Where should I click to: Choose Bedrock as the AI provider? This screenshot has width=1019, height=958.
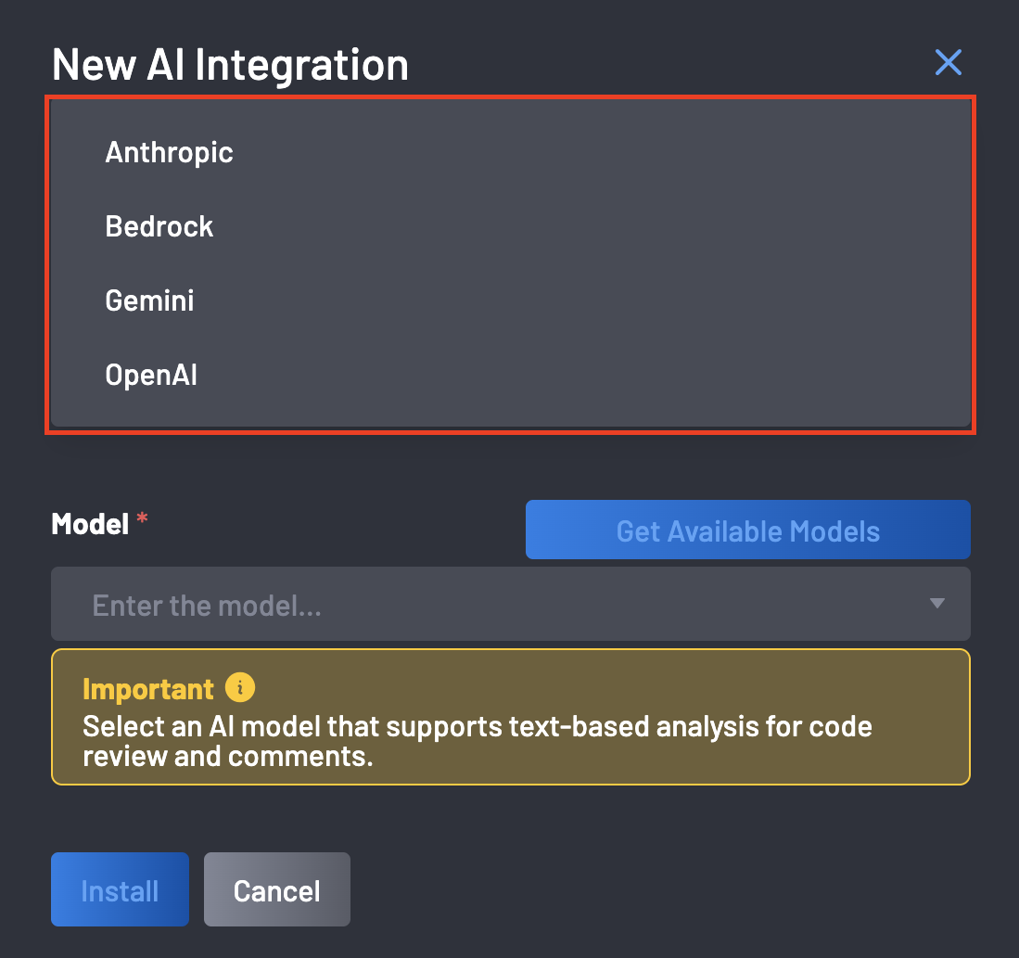(159, 226)
